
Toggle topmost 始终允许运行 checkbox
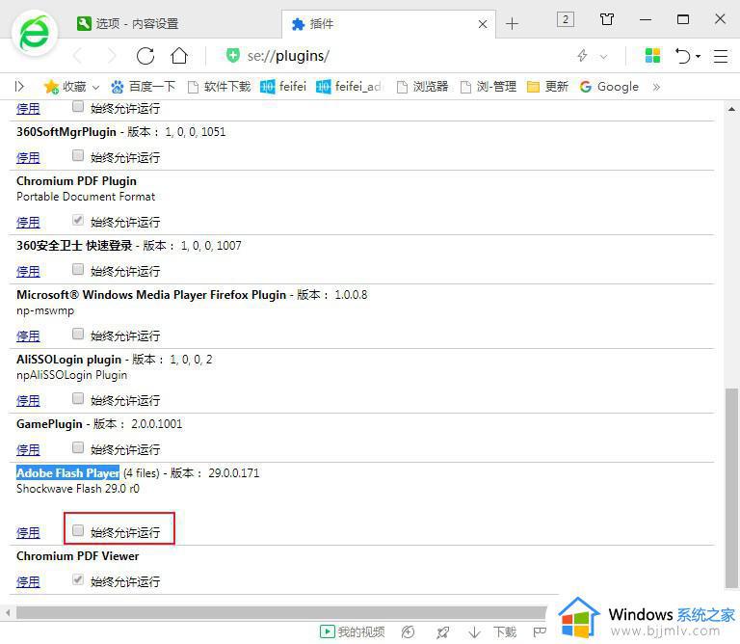(x=78, y=106)
